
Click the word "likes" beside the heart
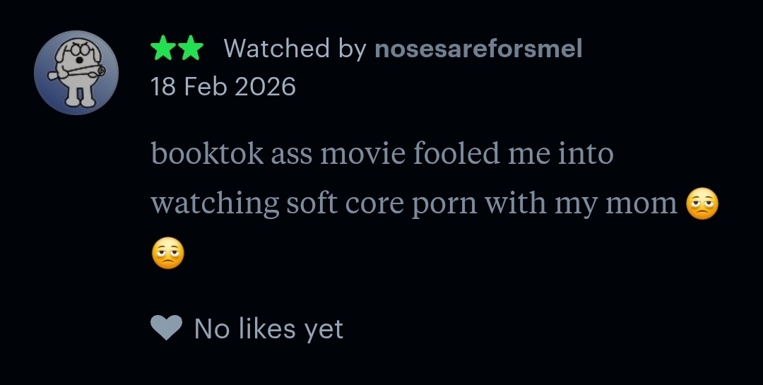pos(267,328)
